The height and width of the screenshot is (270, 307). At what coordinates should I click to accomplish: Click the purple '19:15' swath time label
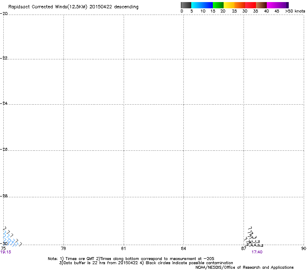point(6,252)
